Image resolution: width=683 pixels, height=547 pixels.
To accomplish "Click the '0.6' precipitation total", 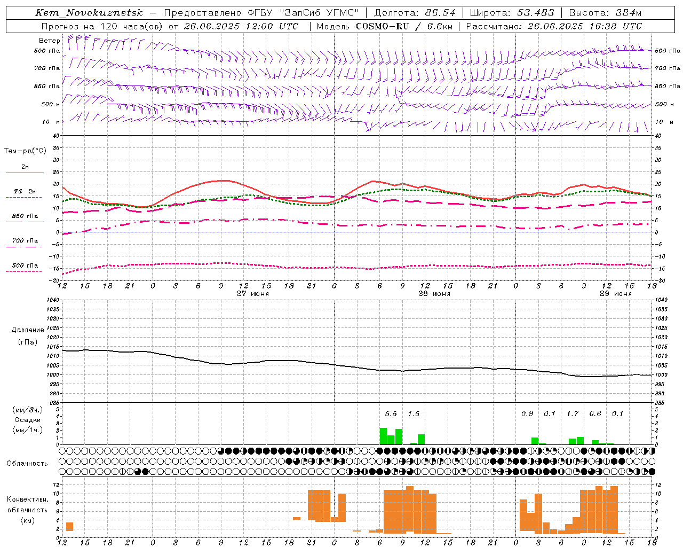I will [x=595, y=413].
